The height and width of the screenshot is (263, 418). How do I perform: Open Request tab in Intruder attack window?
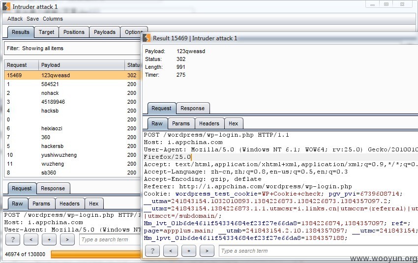(x=22, y=188)
